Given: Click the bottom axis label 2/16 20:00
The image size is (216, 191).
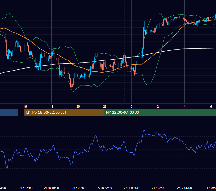Looking at the screenshot, I should pos(78,188).
